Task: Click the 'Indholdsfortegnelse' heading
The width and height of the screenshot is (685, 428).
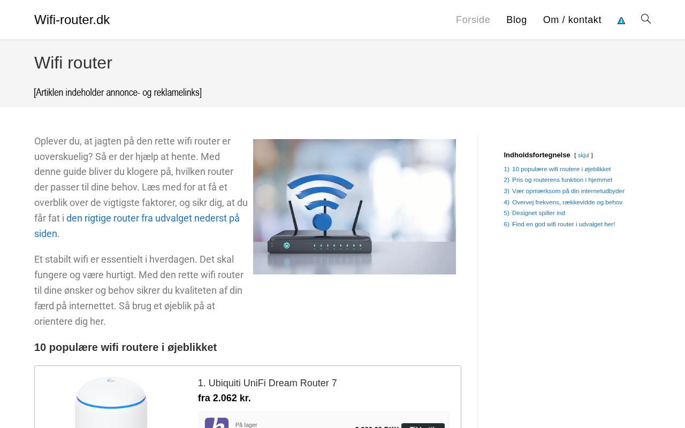Action: (x=537, y=155)
